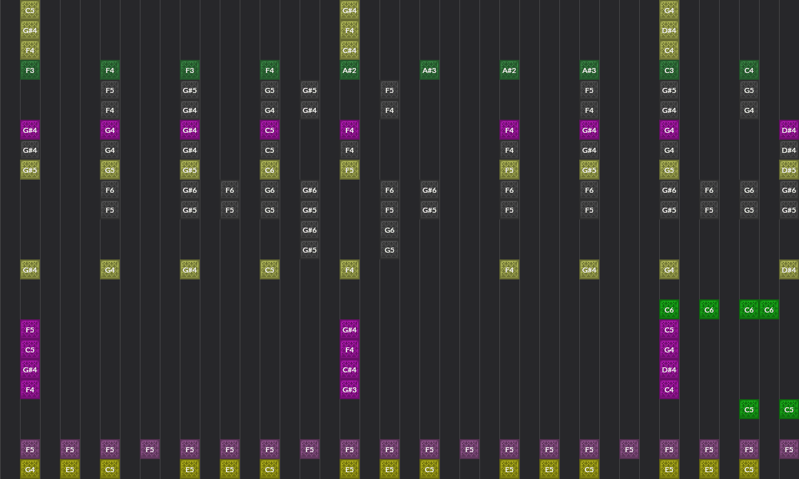Click the olive C#4 note

click(x=350, y=51)
